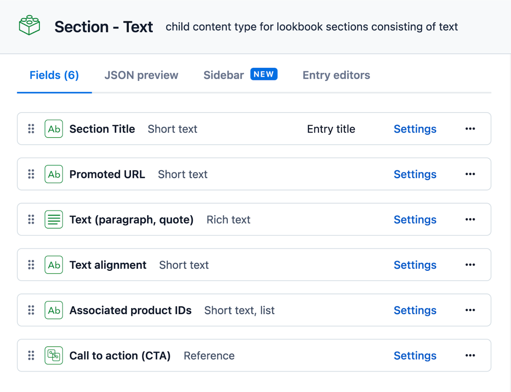Click the green content type box icon
The height and width of the screenshot is (392, 511).
coord(29,25)
